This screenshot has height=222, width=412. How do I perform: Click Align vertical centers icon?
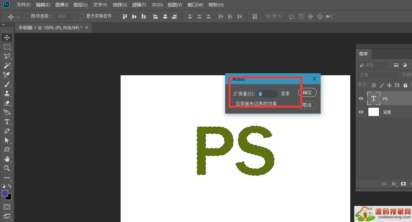pos(134,16)
